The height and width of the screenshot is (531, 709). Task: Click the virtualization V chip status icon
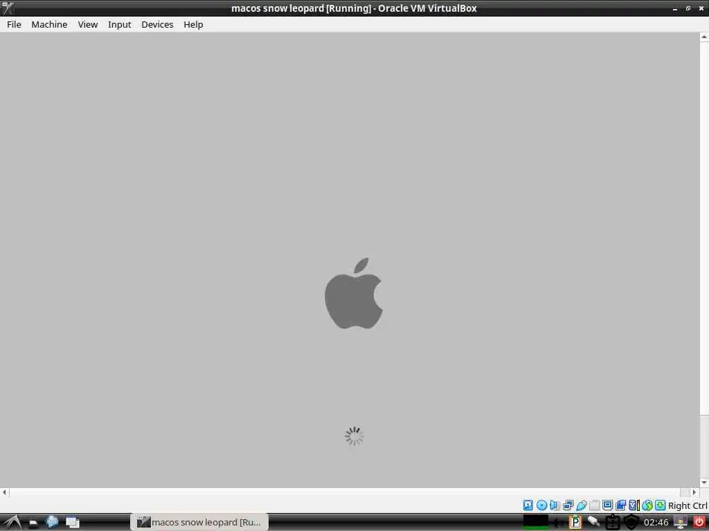pos(634,505)
